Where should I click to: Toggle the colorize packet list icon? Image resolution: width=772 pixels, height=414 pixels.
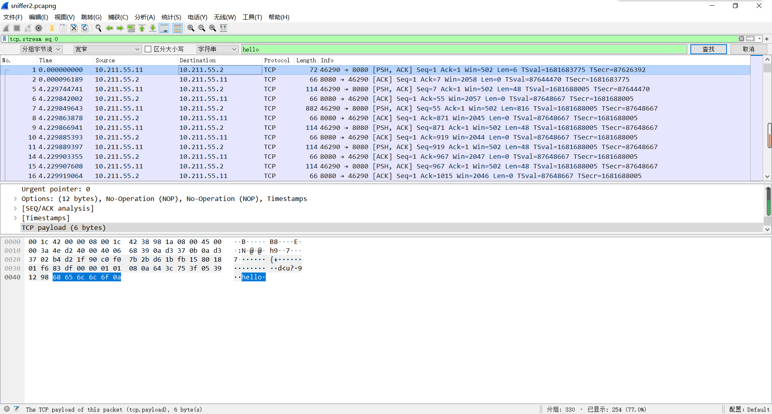point(177,28)
